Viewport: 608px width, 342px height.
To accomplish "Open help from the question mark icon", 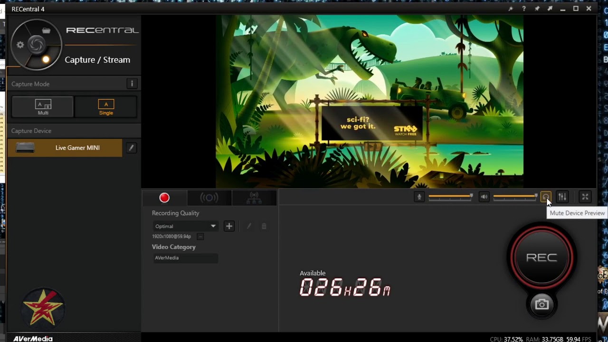I will pyautogui.click(x=524, y=9).
